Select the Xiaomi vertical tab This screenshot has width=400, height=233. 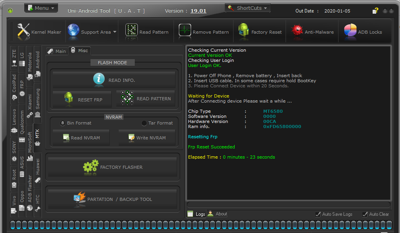(x=30, y=106)
